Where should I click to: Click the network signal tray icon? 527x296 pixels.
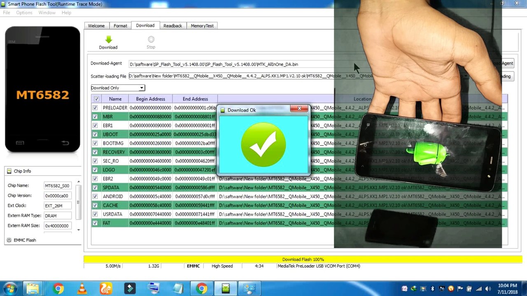tap(478, 289)
